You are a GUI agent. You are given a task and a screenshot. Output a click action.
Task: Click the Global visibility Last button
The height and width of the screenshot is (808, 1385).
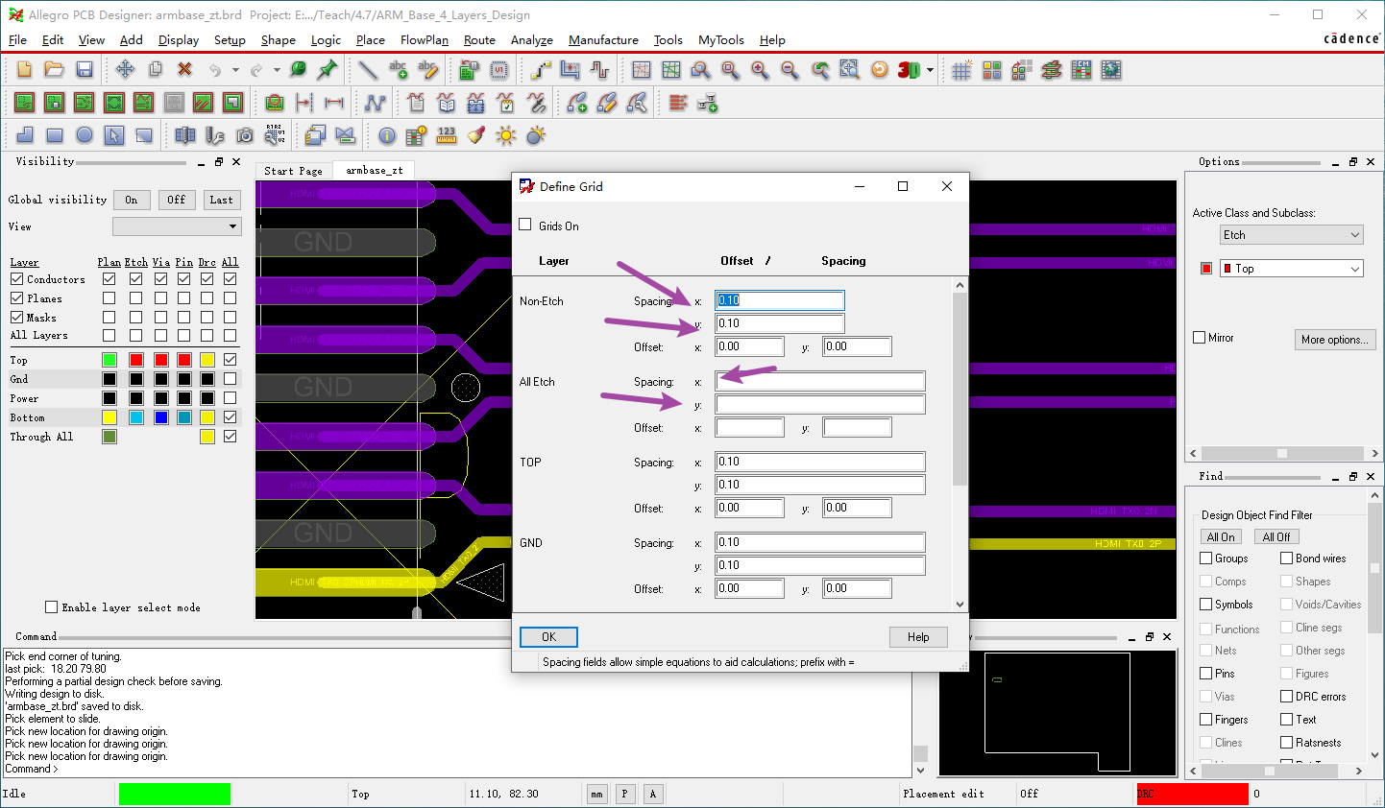click(221, 200)
